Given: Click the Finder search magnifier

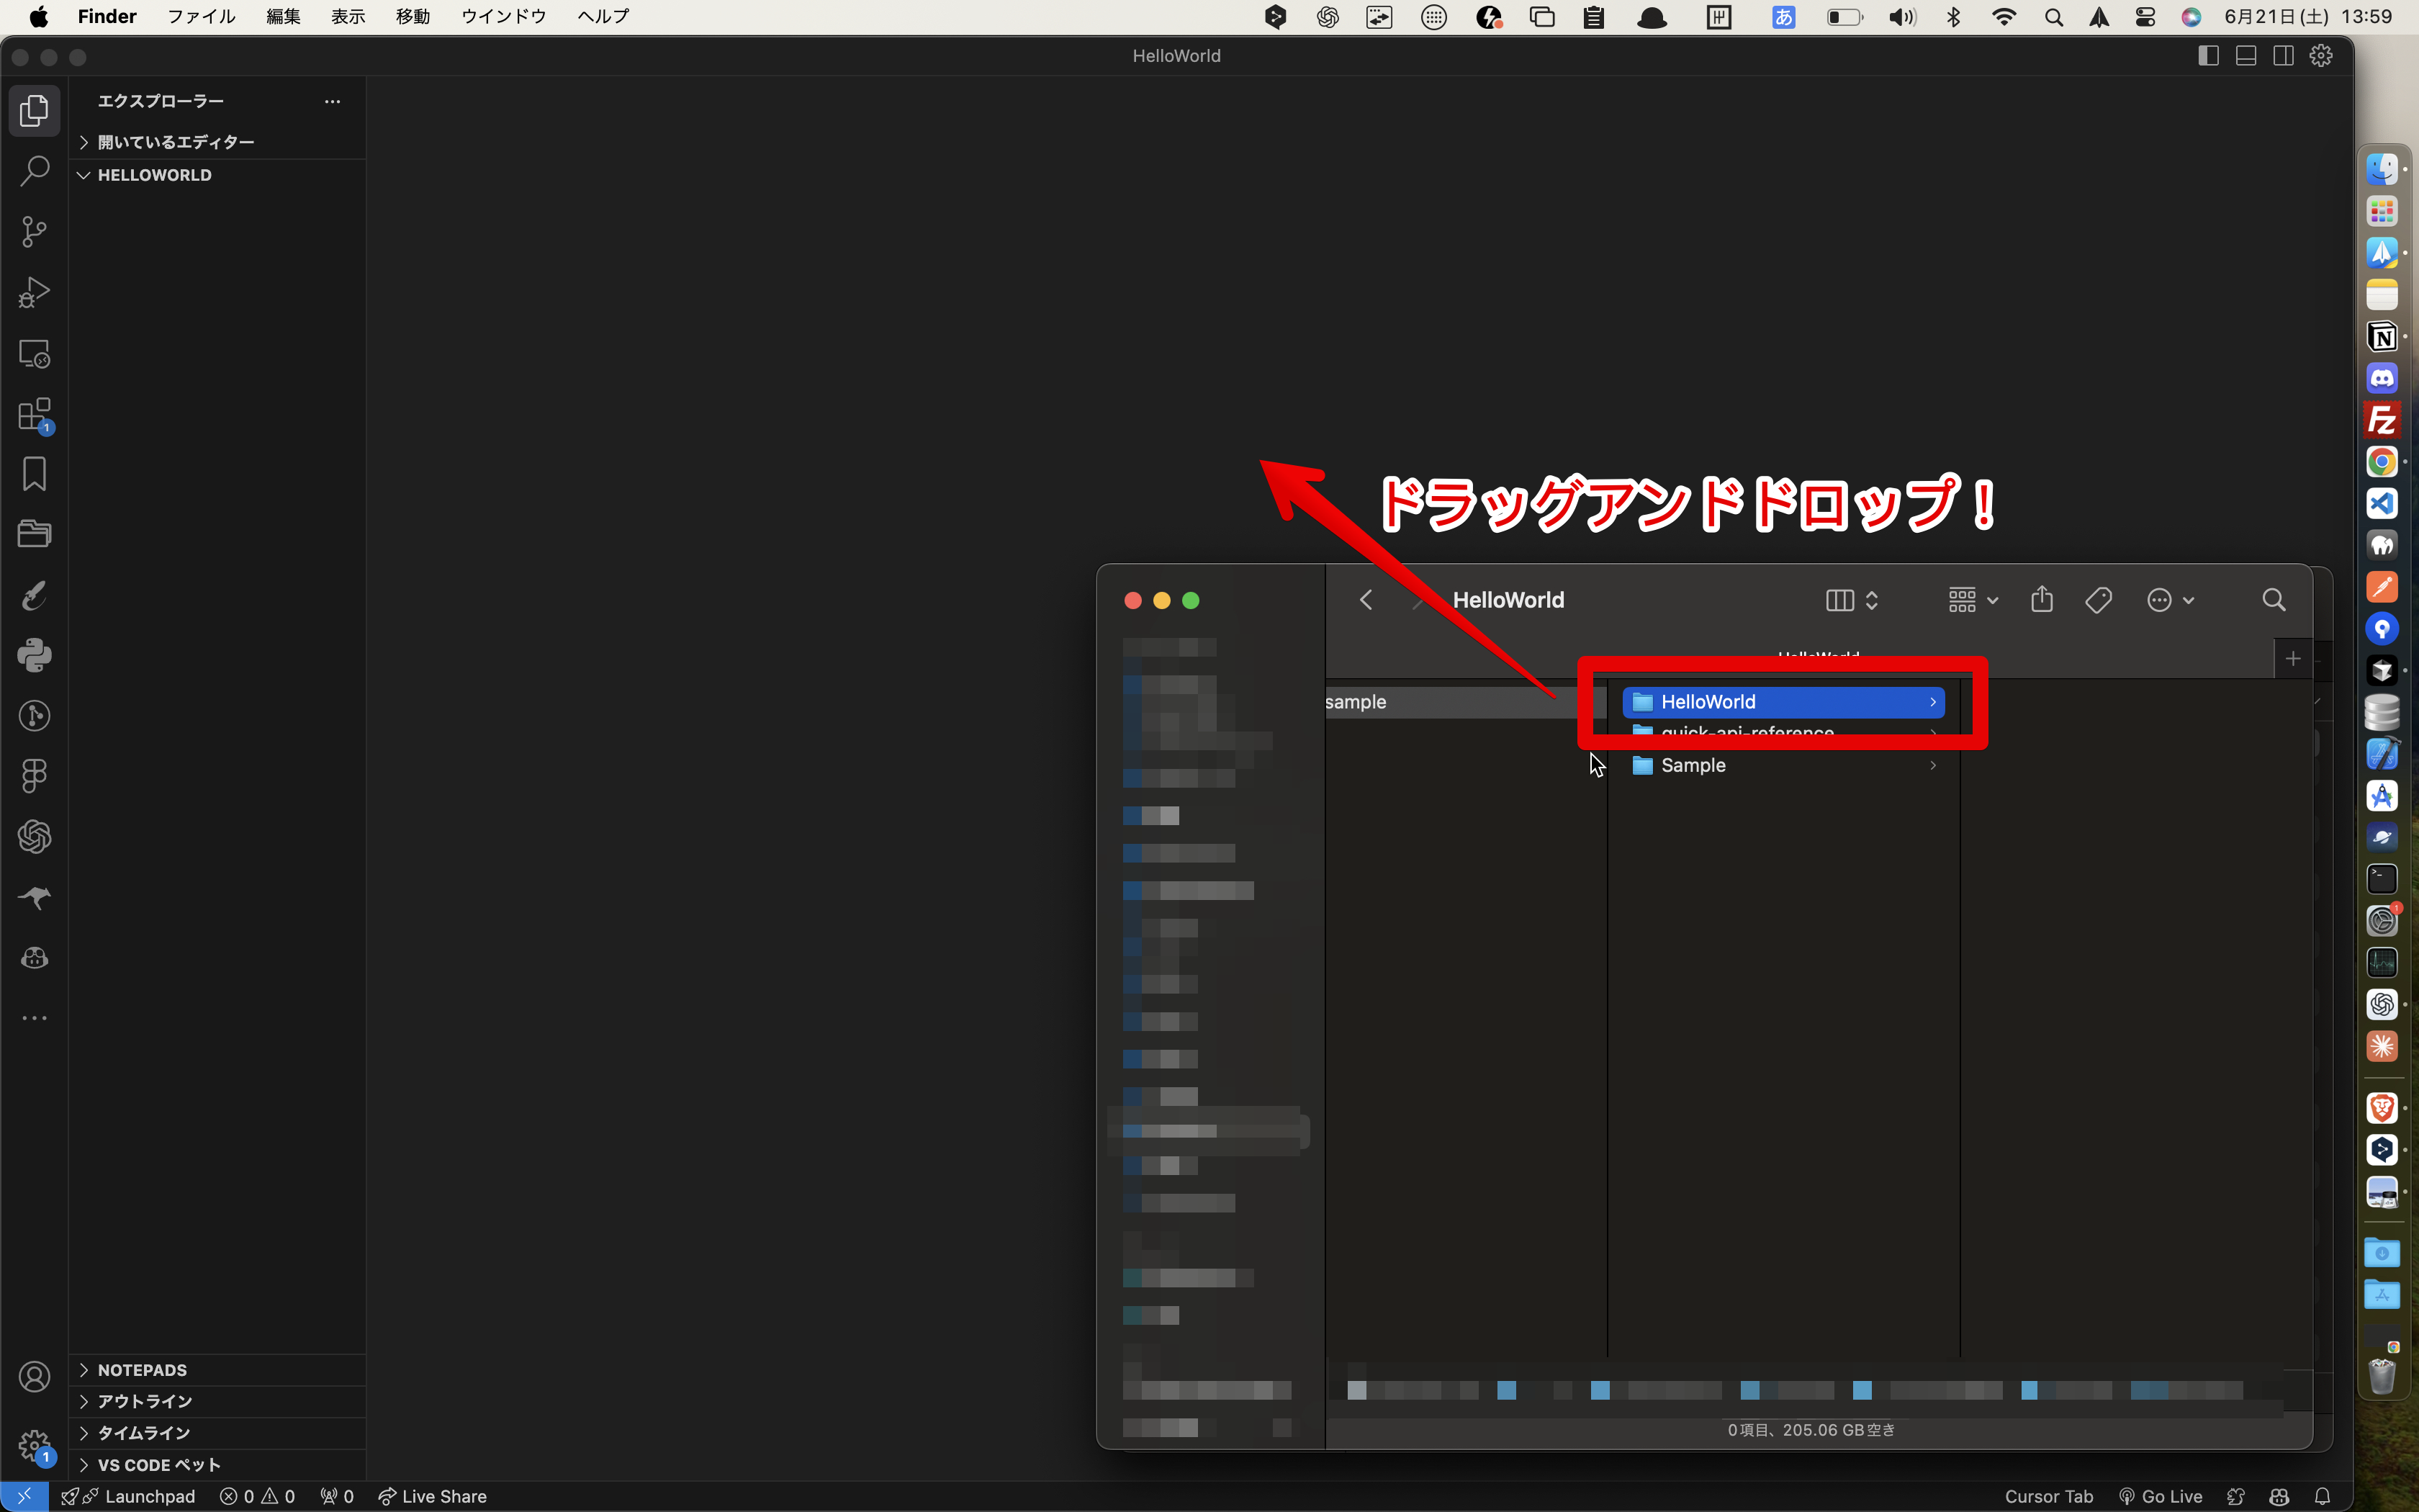Looking at the screenshot, I should click(2274, 600).
